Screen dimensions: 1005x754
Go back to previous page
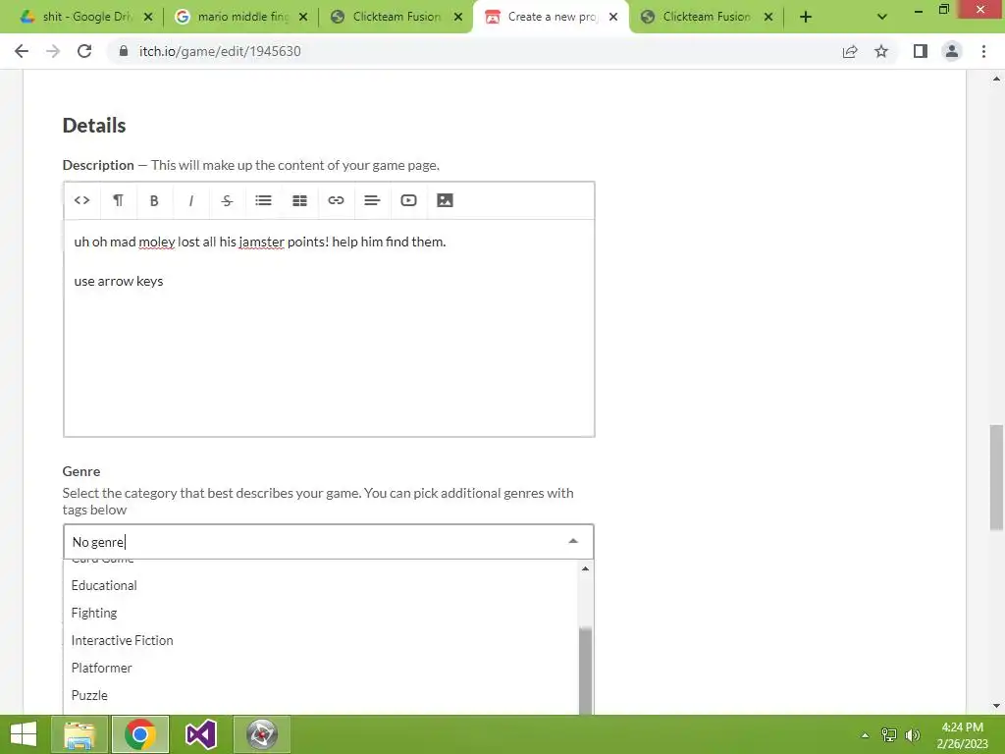22,51
